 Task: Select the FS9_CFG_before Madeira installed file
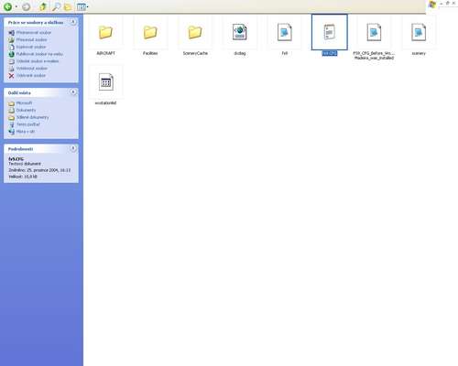point(374,38)
